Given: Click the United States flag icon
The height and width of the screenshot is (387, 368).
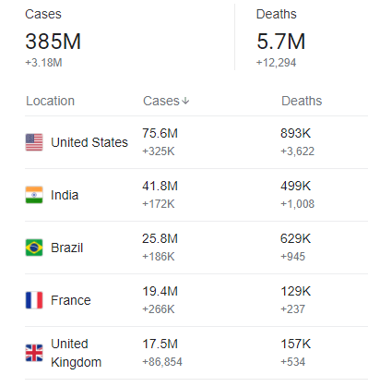Looking at the screenshot, I should point(34,142).
